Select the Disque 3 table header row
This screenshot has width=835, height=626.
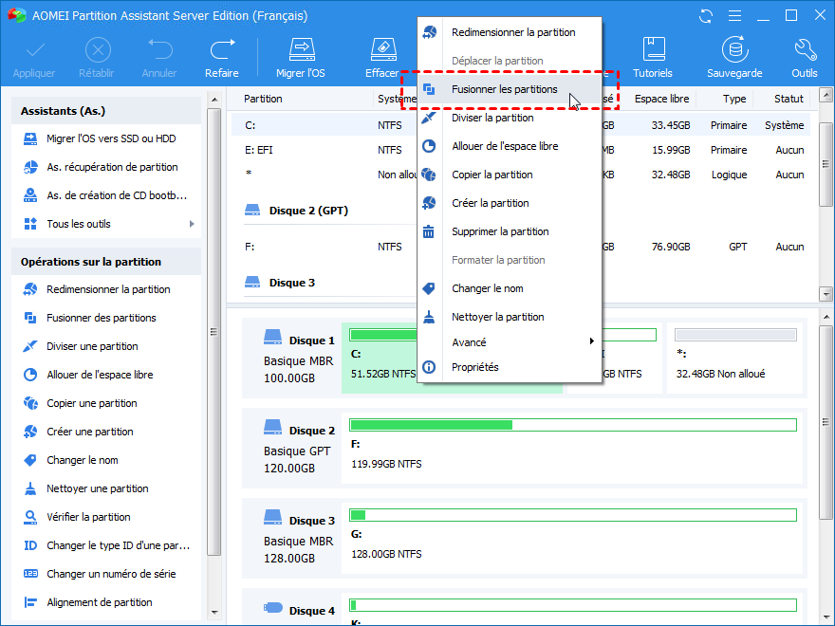coord(281,283)
